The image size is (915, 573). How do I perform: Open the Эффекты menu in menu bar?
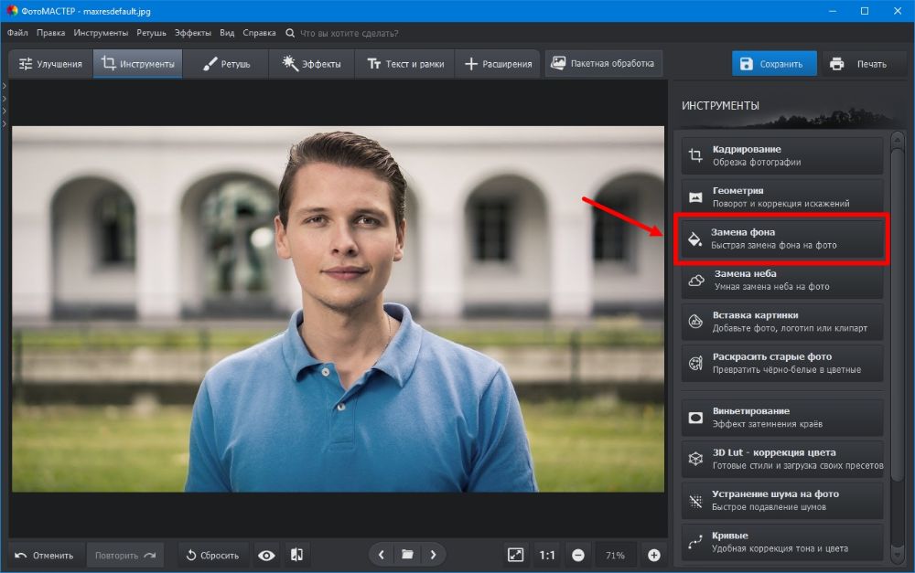[x=192, y=33]
